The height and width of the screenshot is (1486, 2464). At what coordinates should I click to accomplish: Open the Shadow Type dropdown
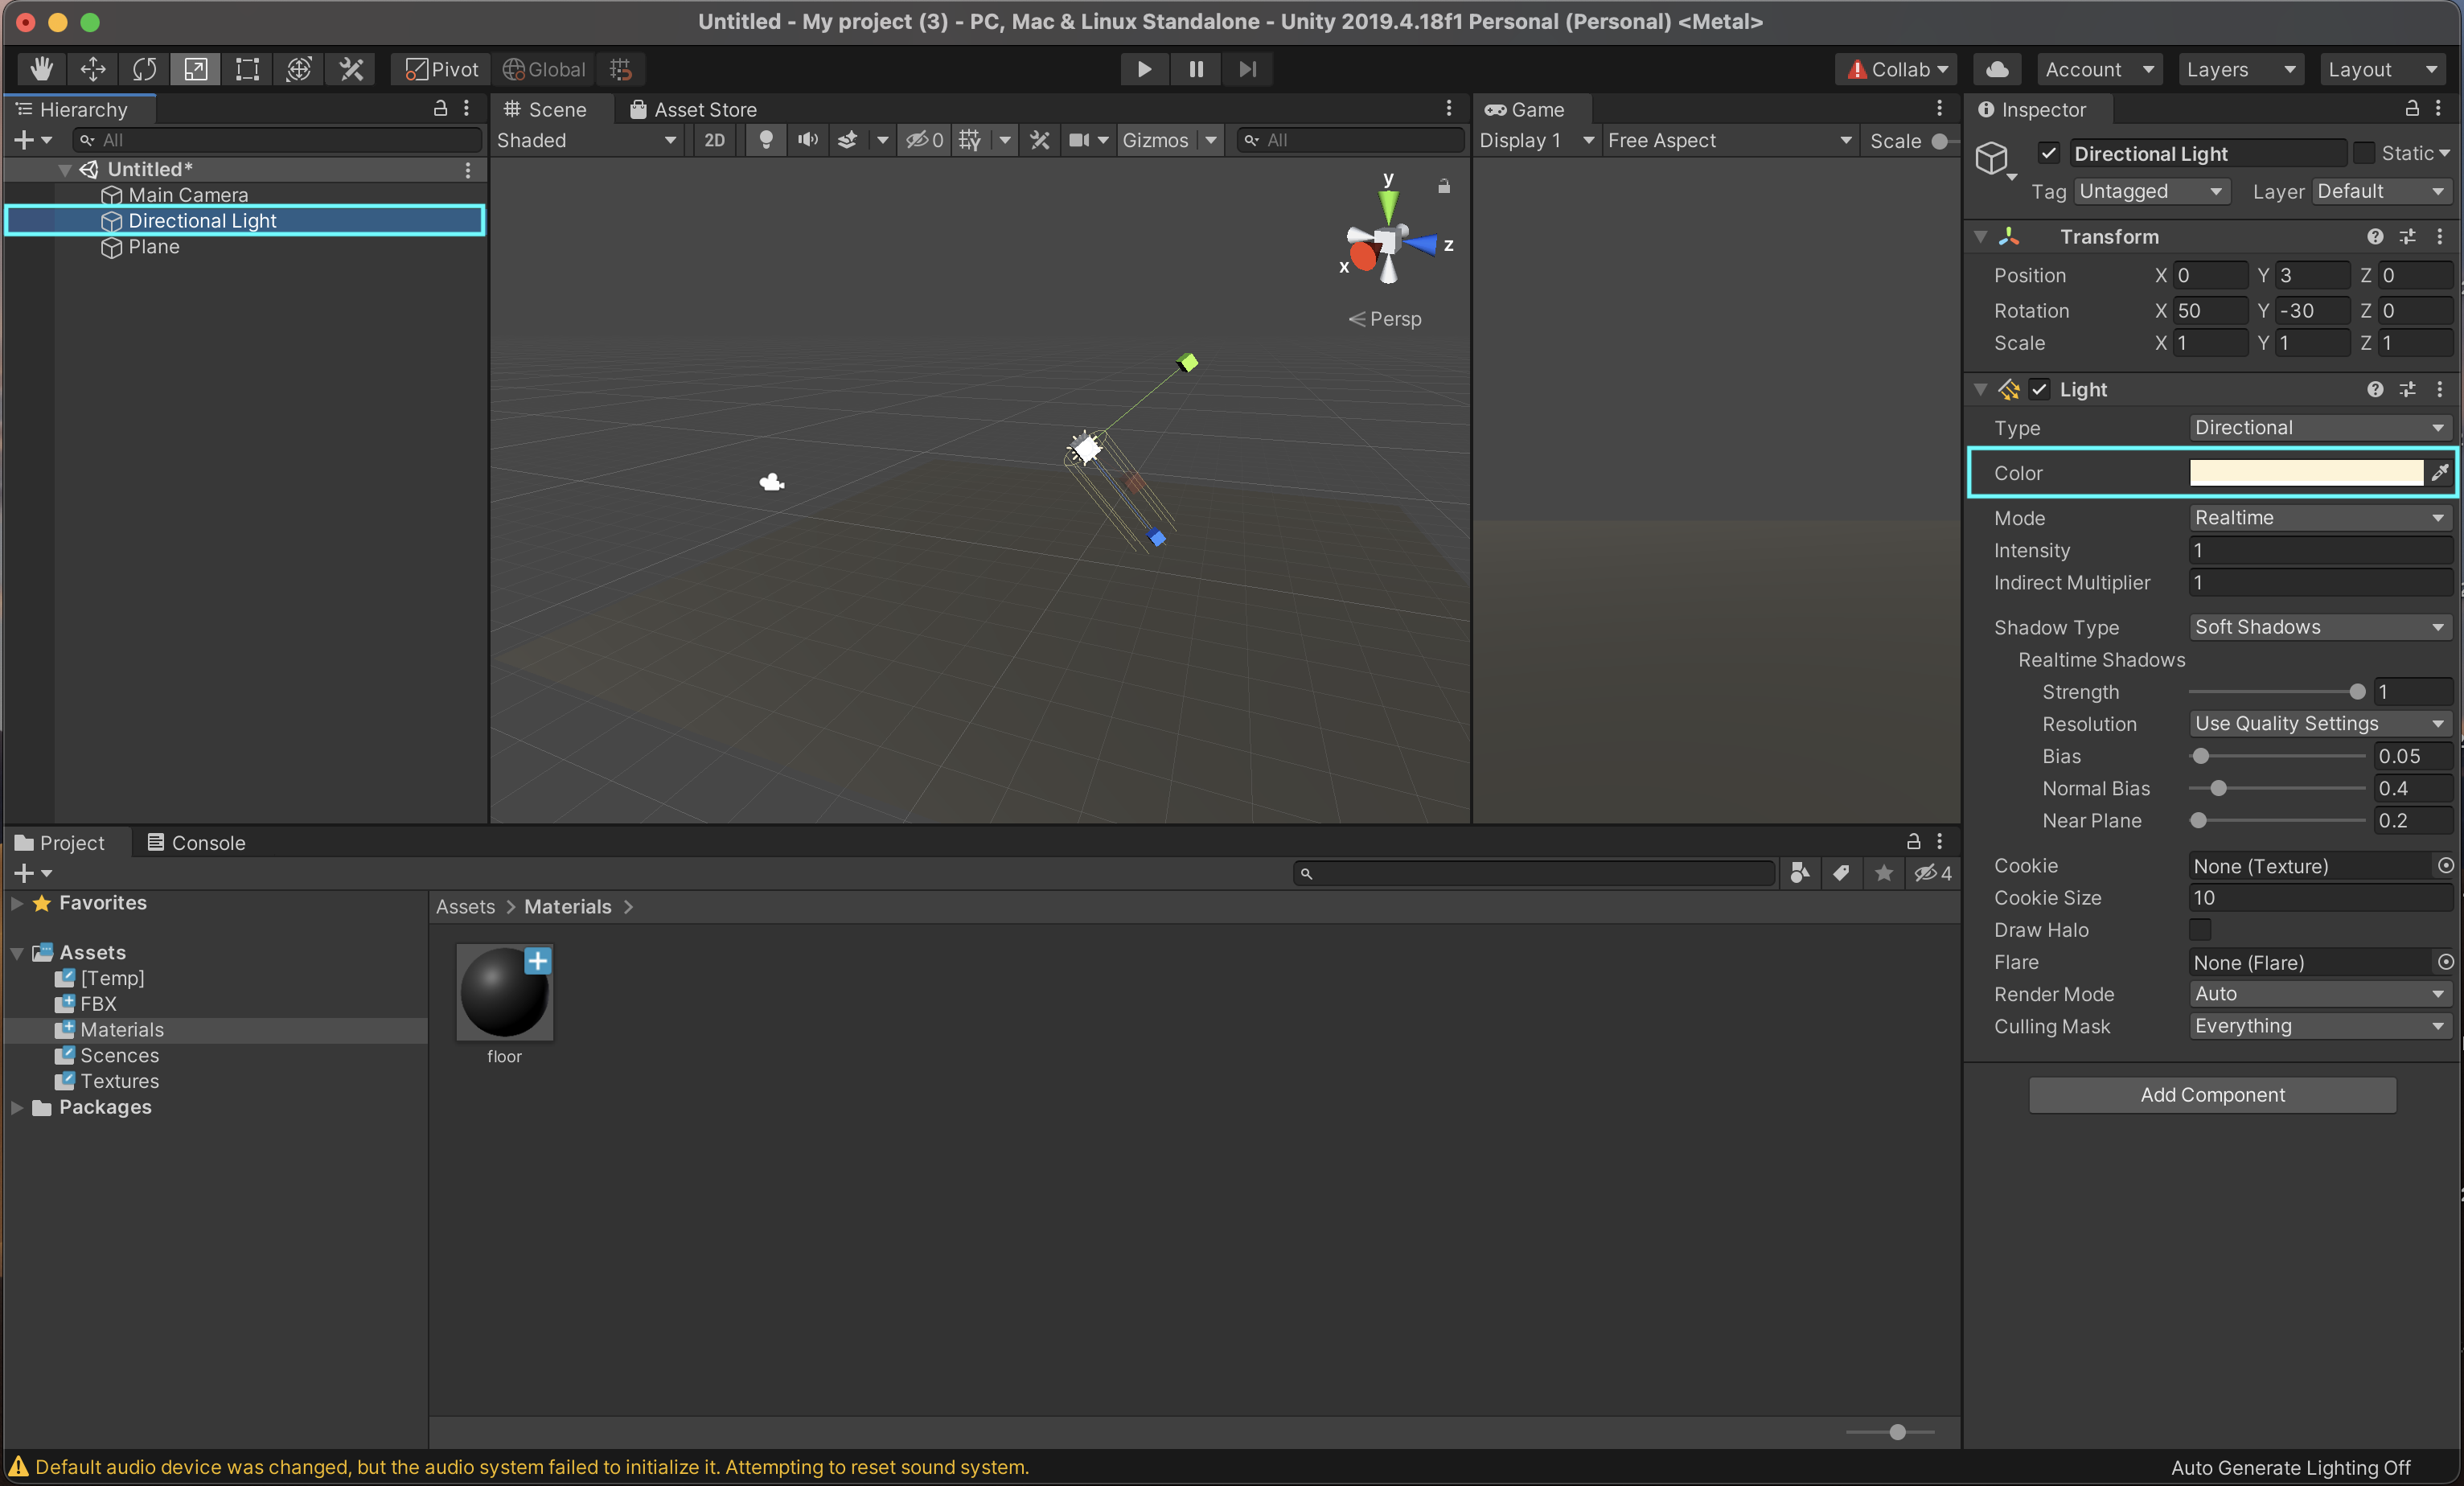(x=2318, y=627)
